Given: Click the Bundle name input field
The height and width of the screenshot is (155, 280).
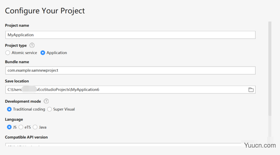Looking at the screenshot, I should 130,70.
